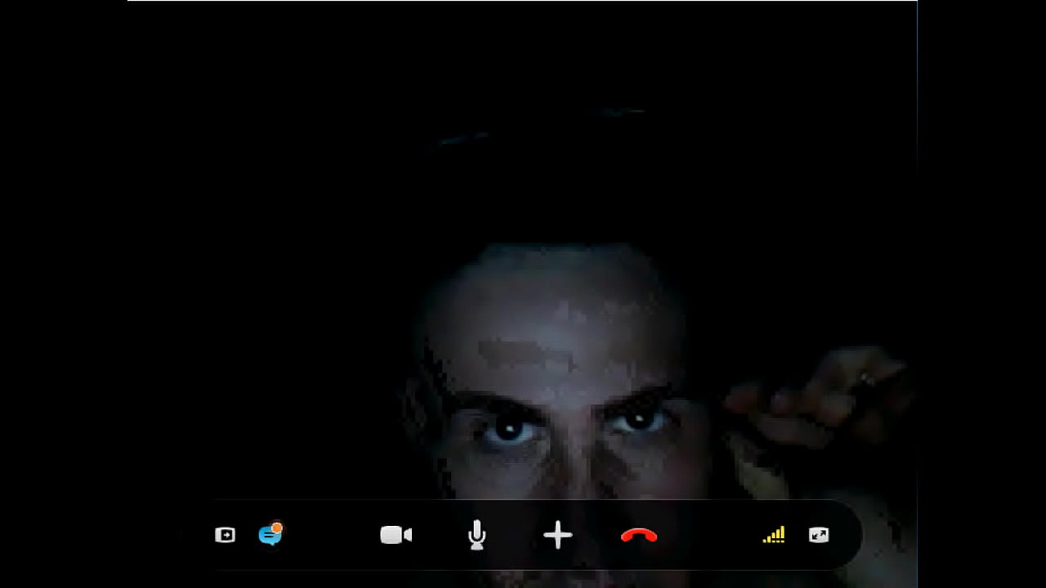This screenshot has height=588, width=1046.
Task: Mute the microphone
Action: [477, 536]
